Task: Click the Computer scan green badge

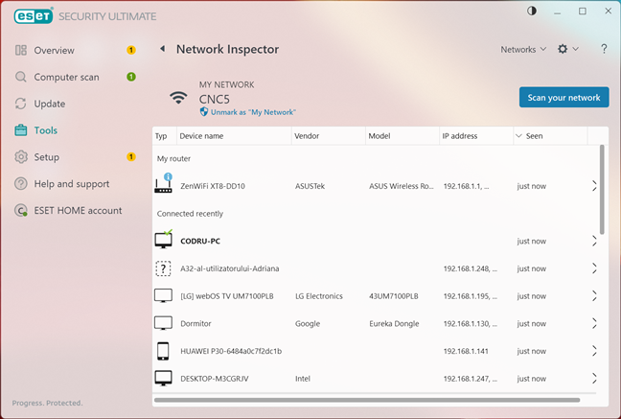Action: (x=131, y=77)
